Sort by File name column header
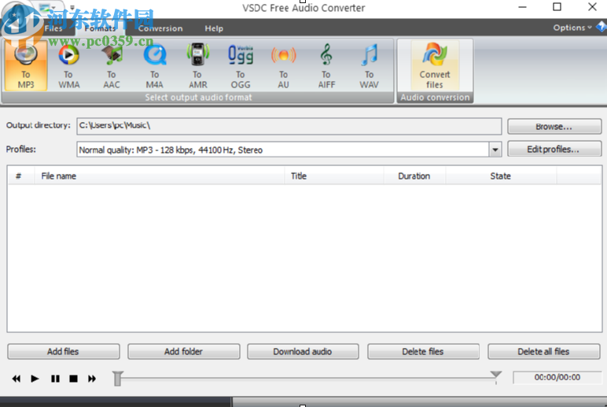 [160, 176]
